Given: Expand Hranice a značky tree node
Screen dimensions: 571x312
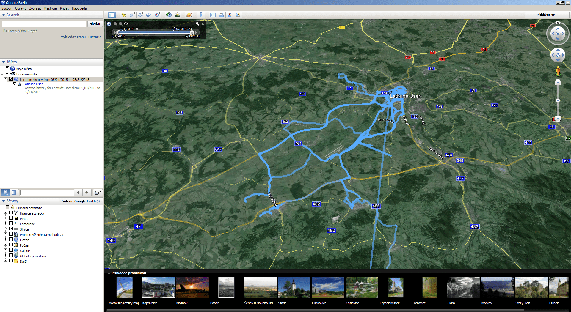Looking at the screenshot, I should coord(6,213).
